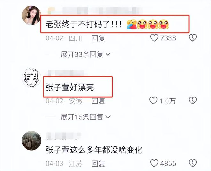Select comment 张子萱这么多年都没啥变化
This screenshot has height=171, width=211.
pyautogui.click(x=94, y=150)
